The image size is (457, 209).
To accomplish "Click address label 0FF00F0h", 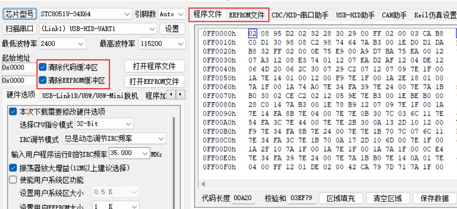I will 219,167.
